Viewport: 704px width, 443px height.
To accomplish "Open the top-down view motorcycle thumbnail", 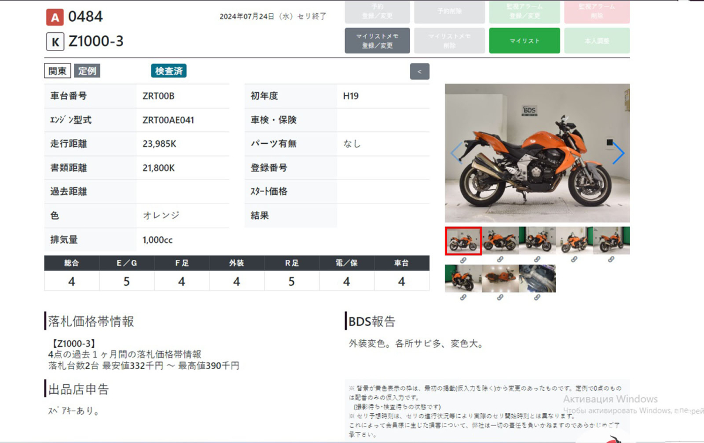I will (500, 279).
